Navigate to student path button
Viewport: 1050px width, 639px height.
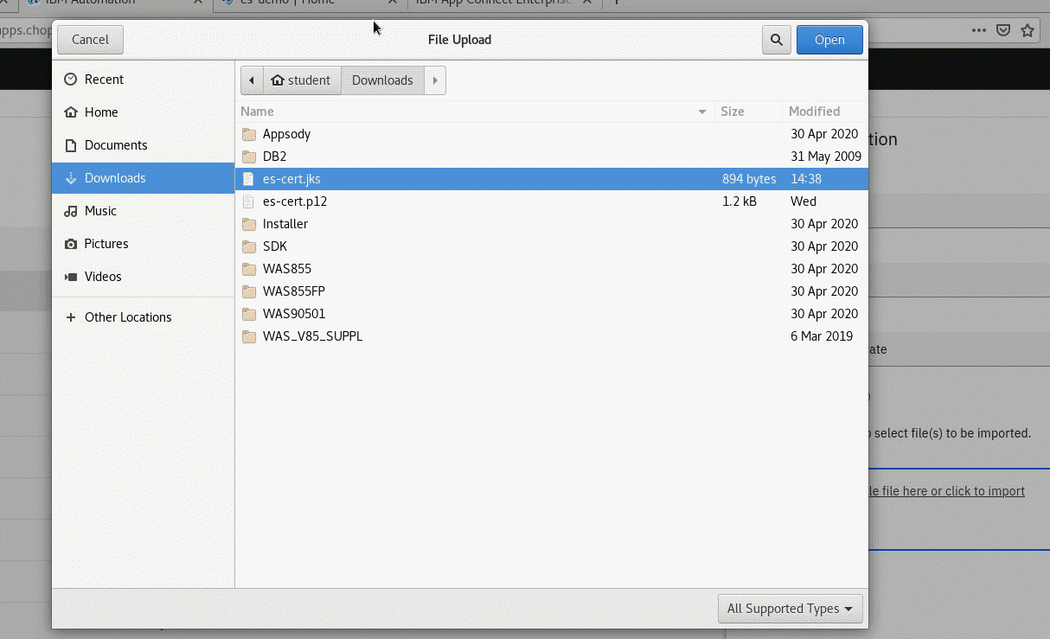click(x=301, y=80)
